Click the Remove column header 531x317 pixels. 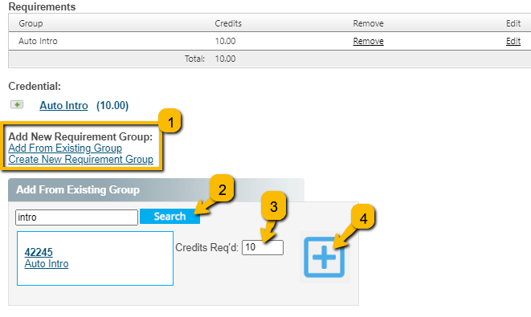(x=368, y=23)
